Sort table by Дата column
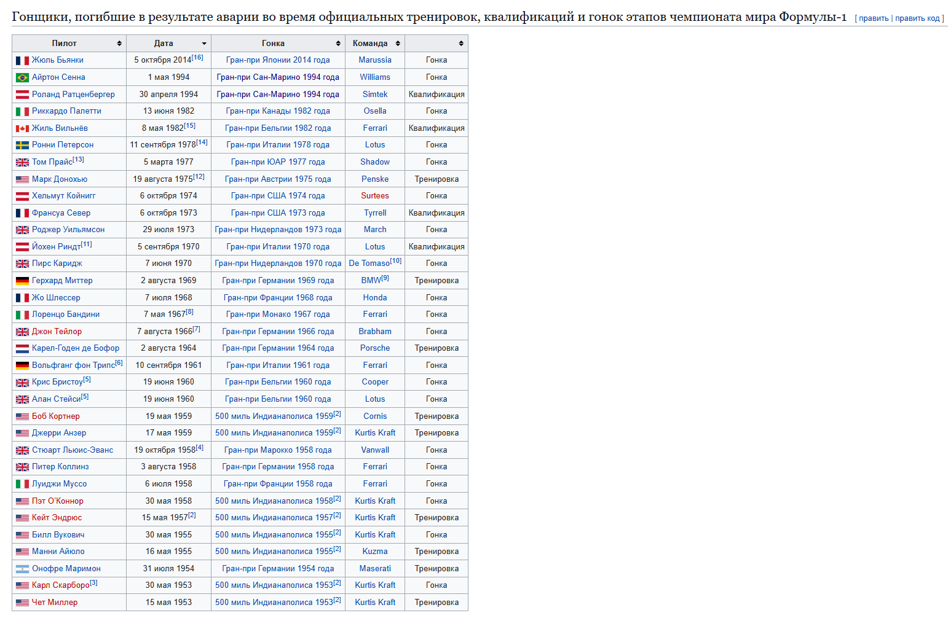The width and height of the screenshot is (948, 621). [x=168, y=44]
